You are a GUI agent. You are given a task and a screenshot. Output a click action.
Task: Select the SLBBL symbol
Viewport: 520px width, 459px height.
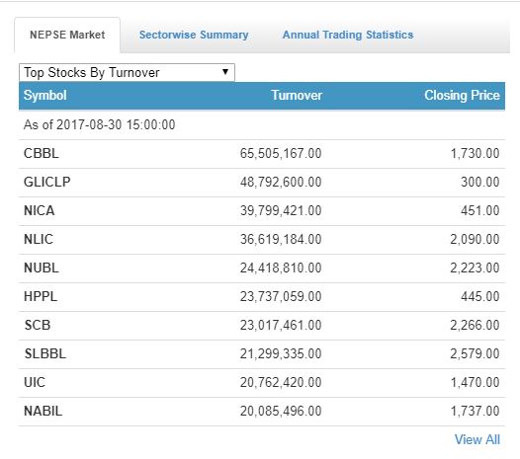45,353
